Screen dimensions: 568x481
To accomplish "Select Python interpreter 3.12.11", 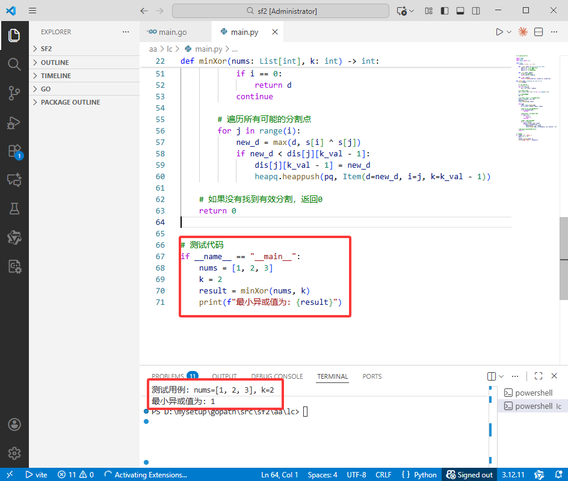I will pyautogui.click(x=513, y=474).
